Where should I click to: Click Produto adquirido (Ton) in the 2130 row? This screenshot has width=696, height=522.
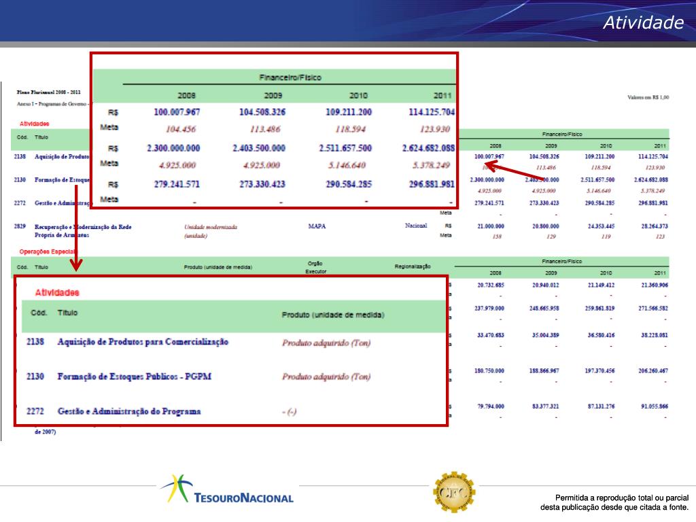click(326, 377)
